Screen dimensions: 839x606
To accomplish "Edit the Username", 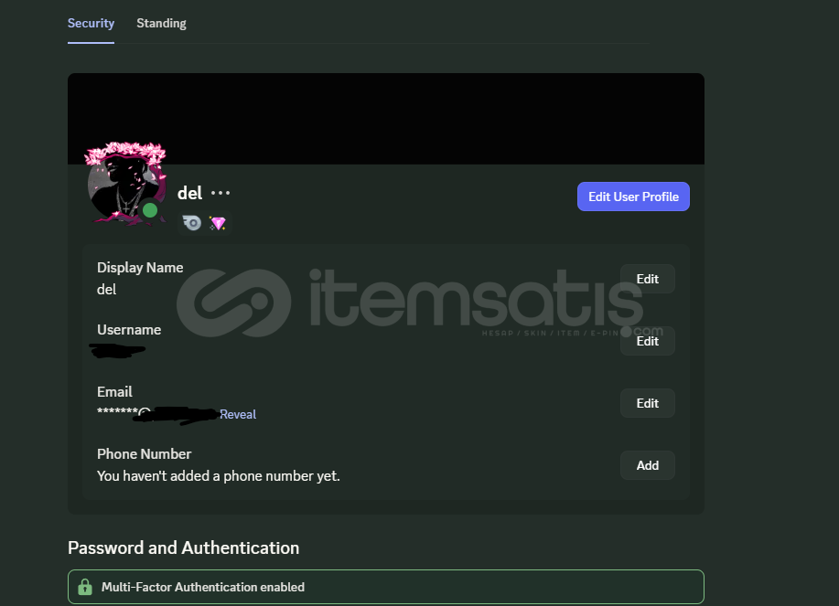I will click(648, 341).
